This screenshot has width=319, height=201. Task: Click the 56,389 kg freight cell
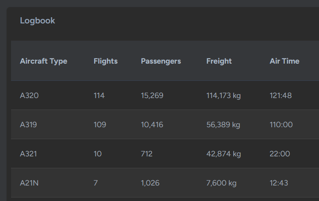[223, 125]
